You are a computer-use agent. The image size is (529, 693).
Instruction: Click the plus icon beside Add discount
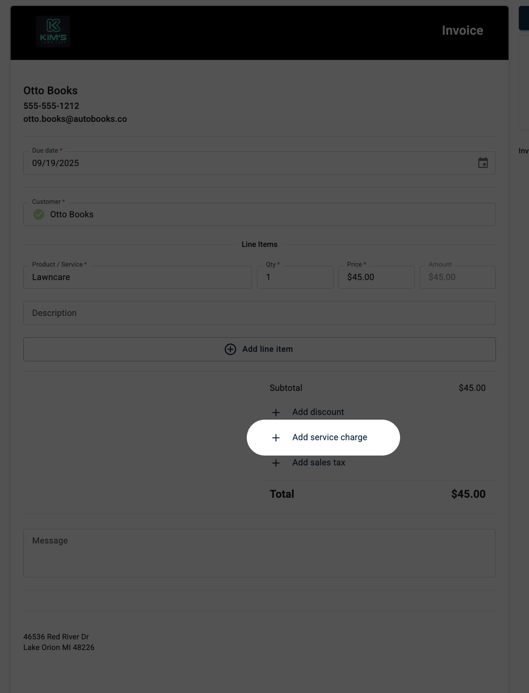(x=276, y=413)
